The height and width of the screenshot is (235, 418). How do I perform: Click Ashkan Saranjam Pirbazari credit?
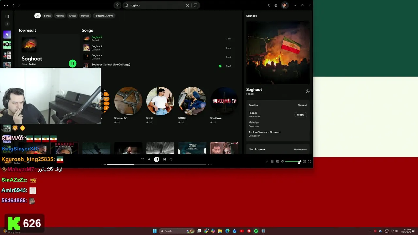[264, 132]
